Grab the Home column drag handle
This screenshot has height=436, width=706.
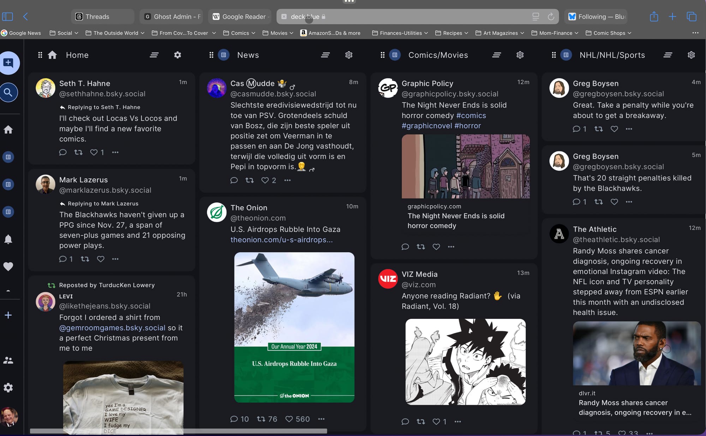coord(40,55)
